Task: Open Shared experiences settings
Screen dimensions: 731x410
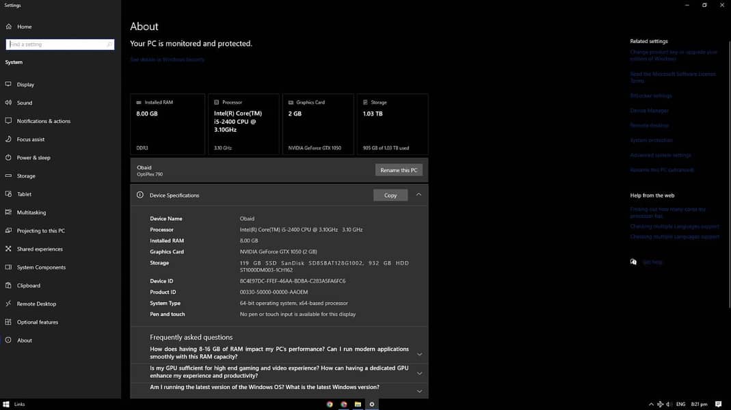Action: (40, 249)
